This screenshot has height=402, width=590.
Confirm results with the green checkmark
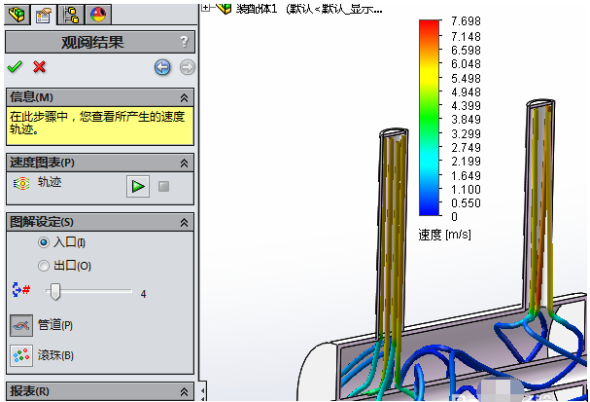pyautogui.click(x=15, y=67)
